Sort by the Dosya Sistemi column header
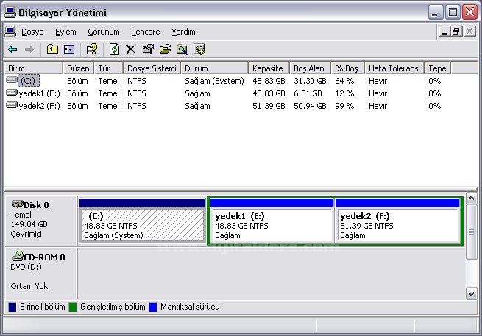Screen dimensions: 482x336 coord(152,68)
